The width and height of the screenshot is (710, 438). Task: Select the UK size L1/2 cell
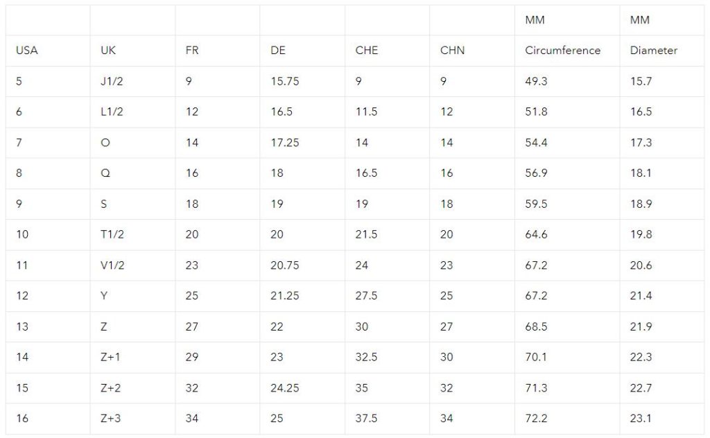112,112
